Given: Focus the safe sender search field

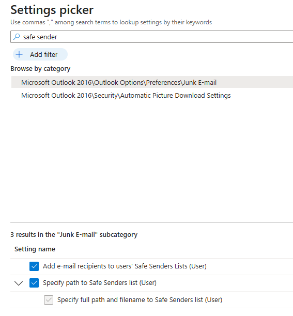Looking at the screenshot, I should (151, 37).
